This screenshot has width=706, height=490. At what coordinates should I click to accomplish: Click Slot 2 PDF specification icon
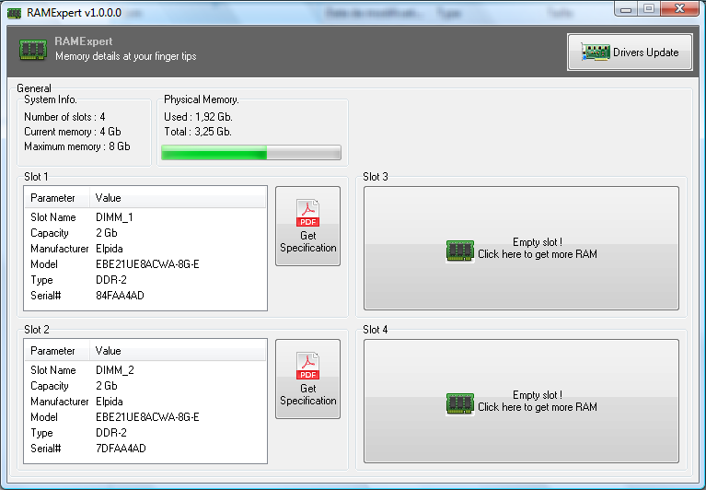point(307,366)
